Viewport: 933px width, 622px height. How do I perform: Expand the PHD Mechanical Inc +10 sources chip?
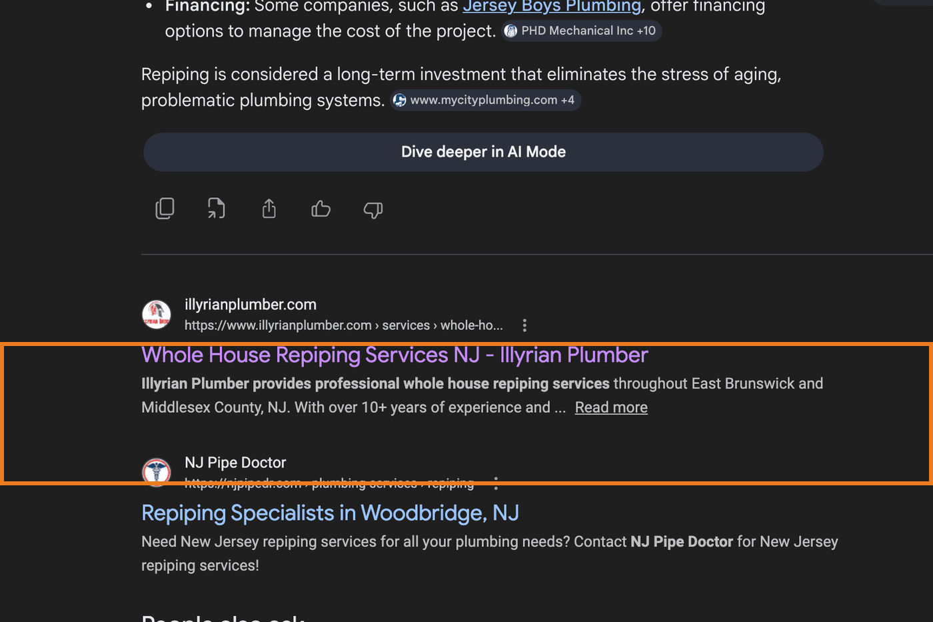(x=580, y=31)
